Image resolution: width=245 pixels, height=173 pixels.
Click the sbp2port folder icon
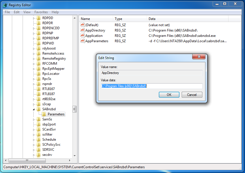tap(38, 124)
